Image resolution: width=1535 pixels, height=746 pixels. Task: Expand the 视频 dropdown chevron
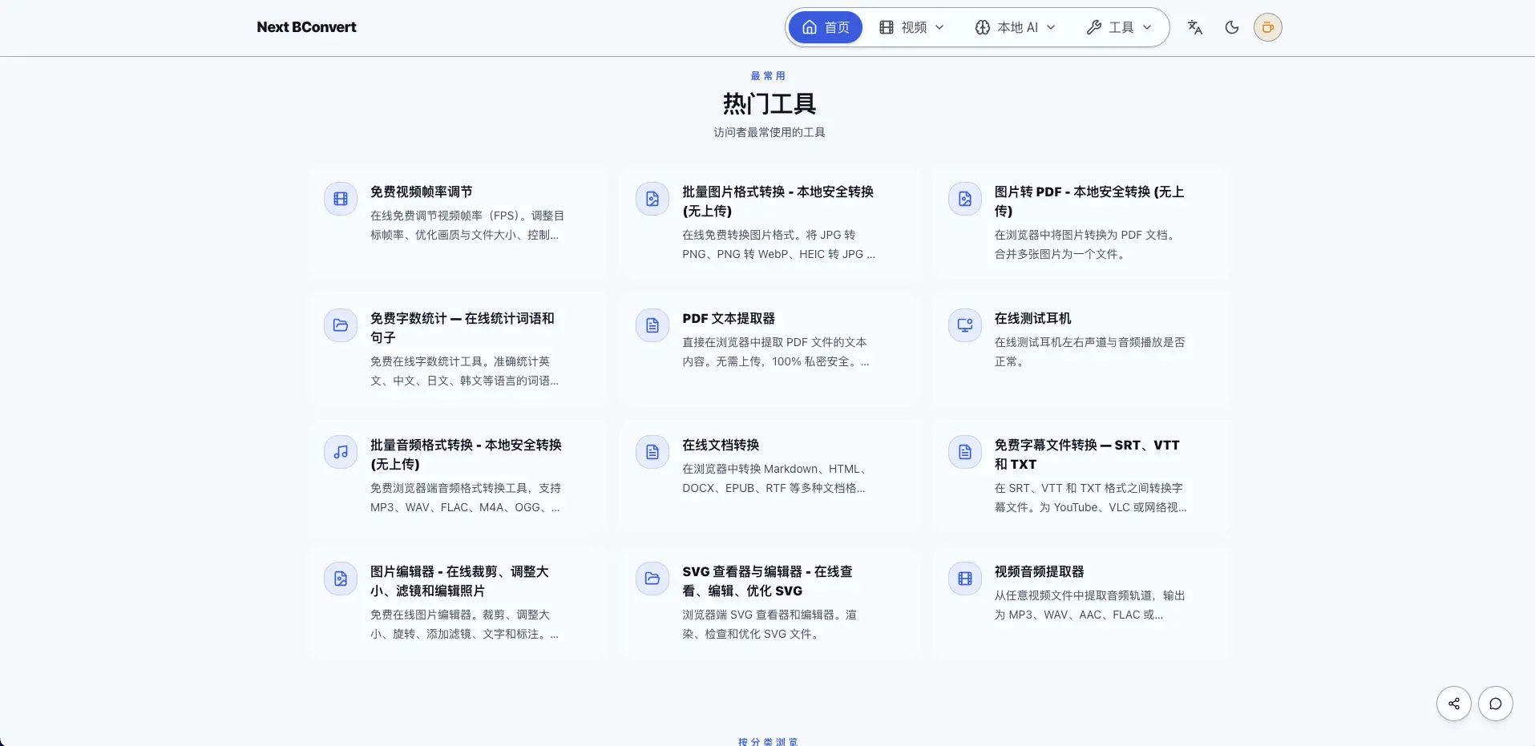pos(939,27)
